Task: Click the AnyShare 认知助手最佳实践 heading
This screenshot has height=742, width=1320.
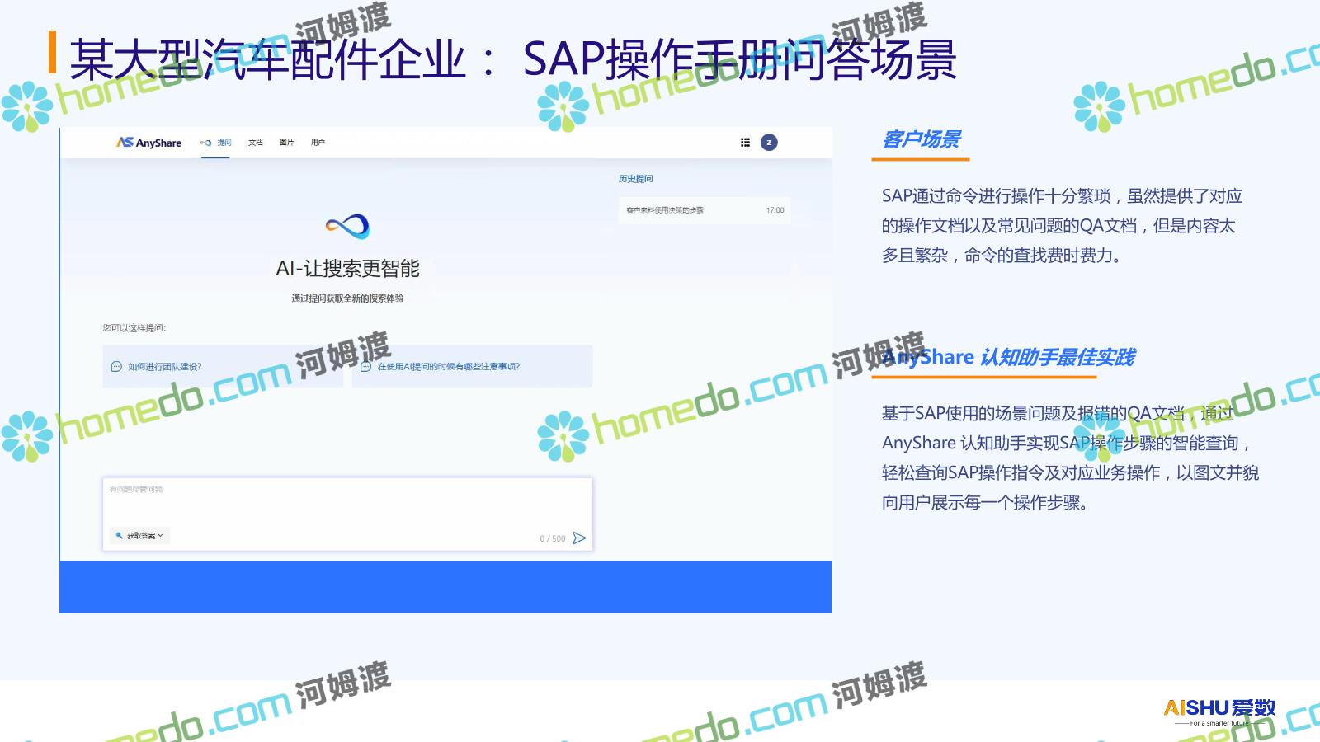Action: coord(1008,358)
